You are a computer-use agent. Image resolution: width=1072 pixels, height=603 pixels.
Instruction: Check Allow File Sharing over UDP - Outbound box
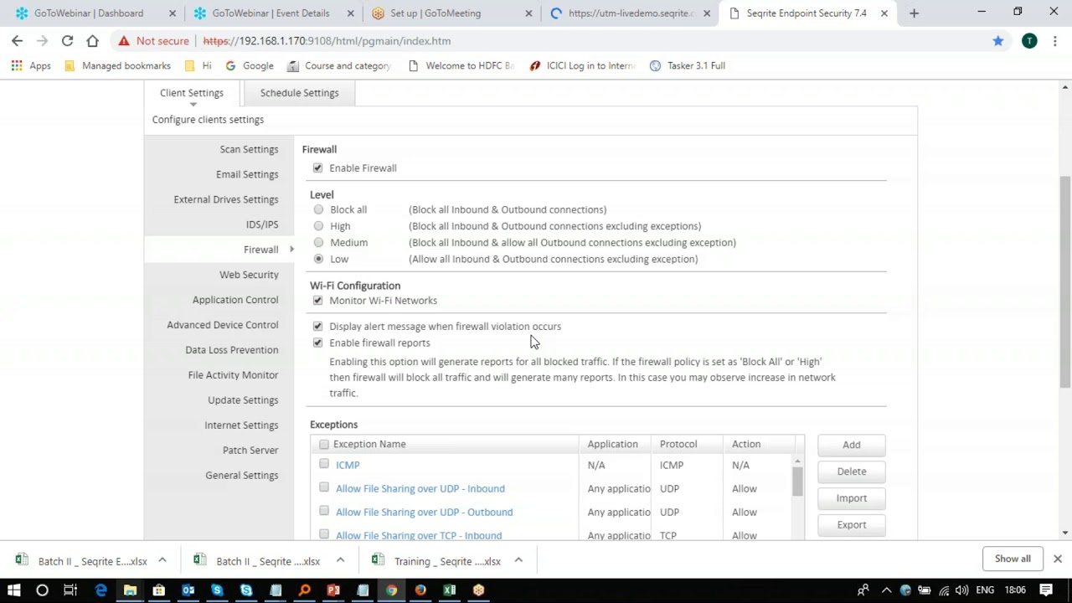click(x=324, y=511)
